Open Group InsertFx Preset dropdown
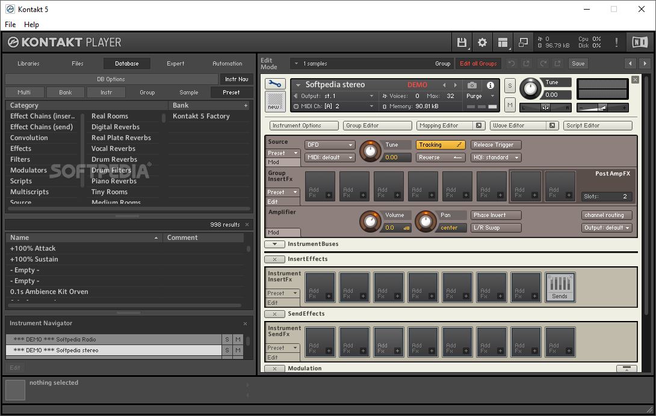 [283, 192]
